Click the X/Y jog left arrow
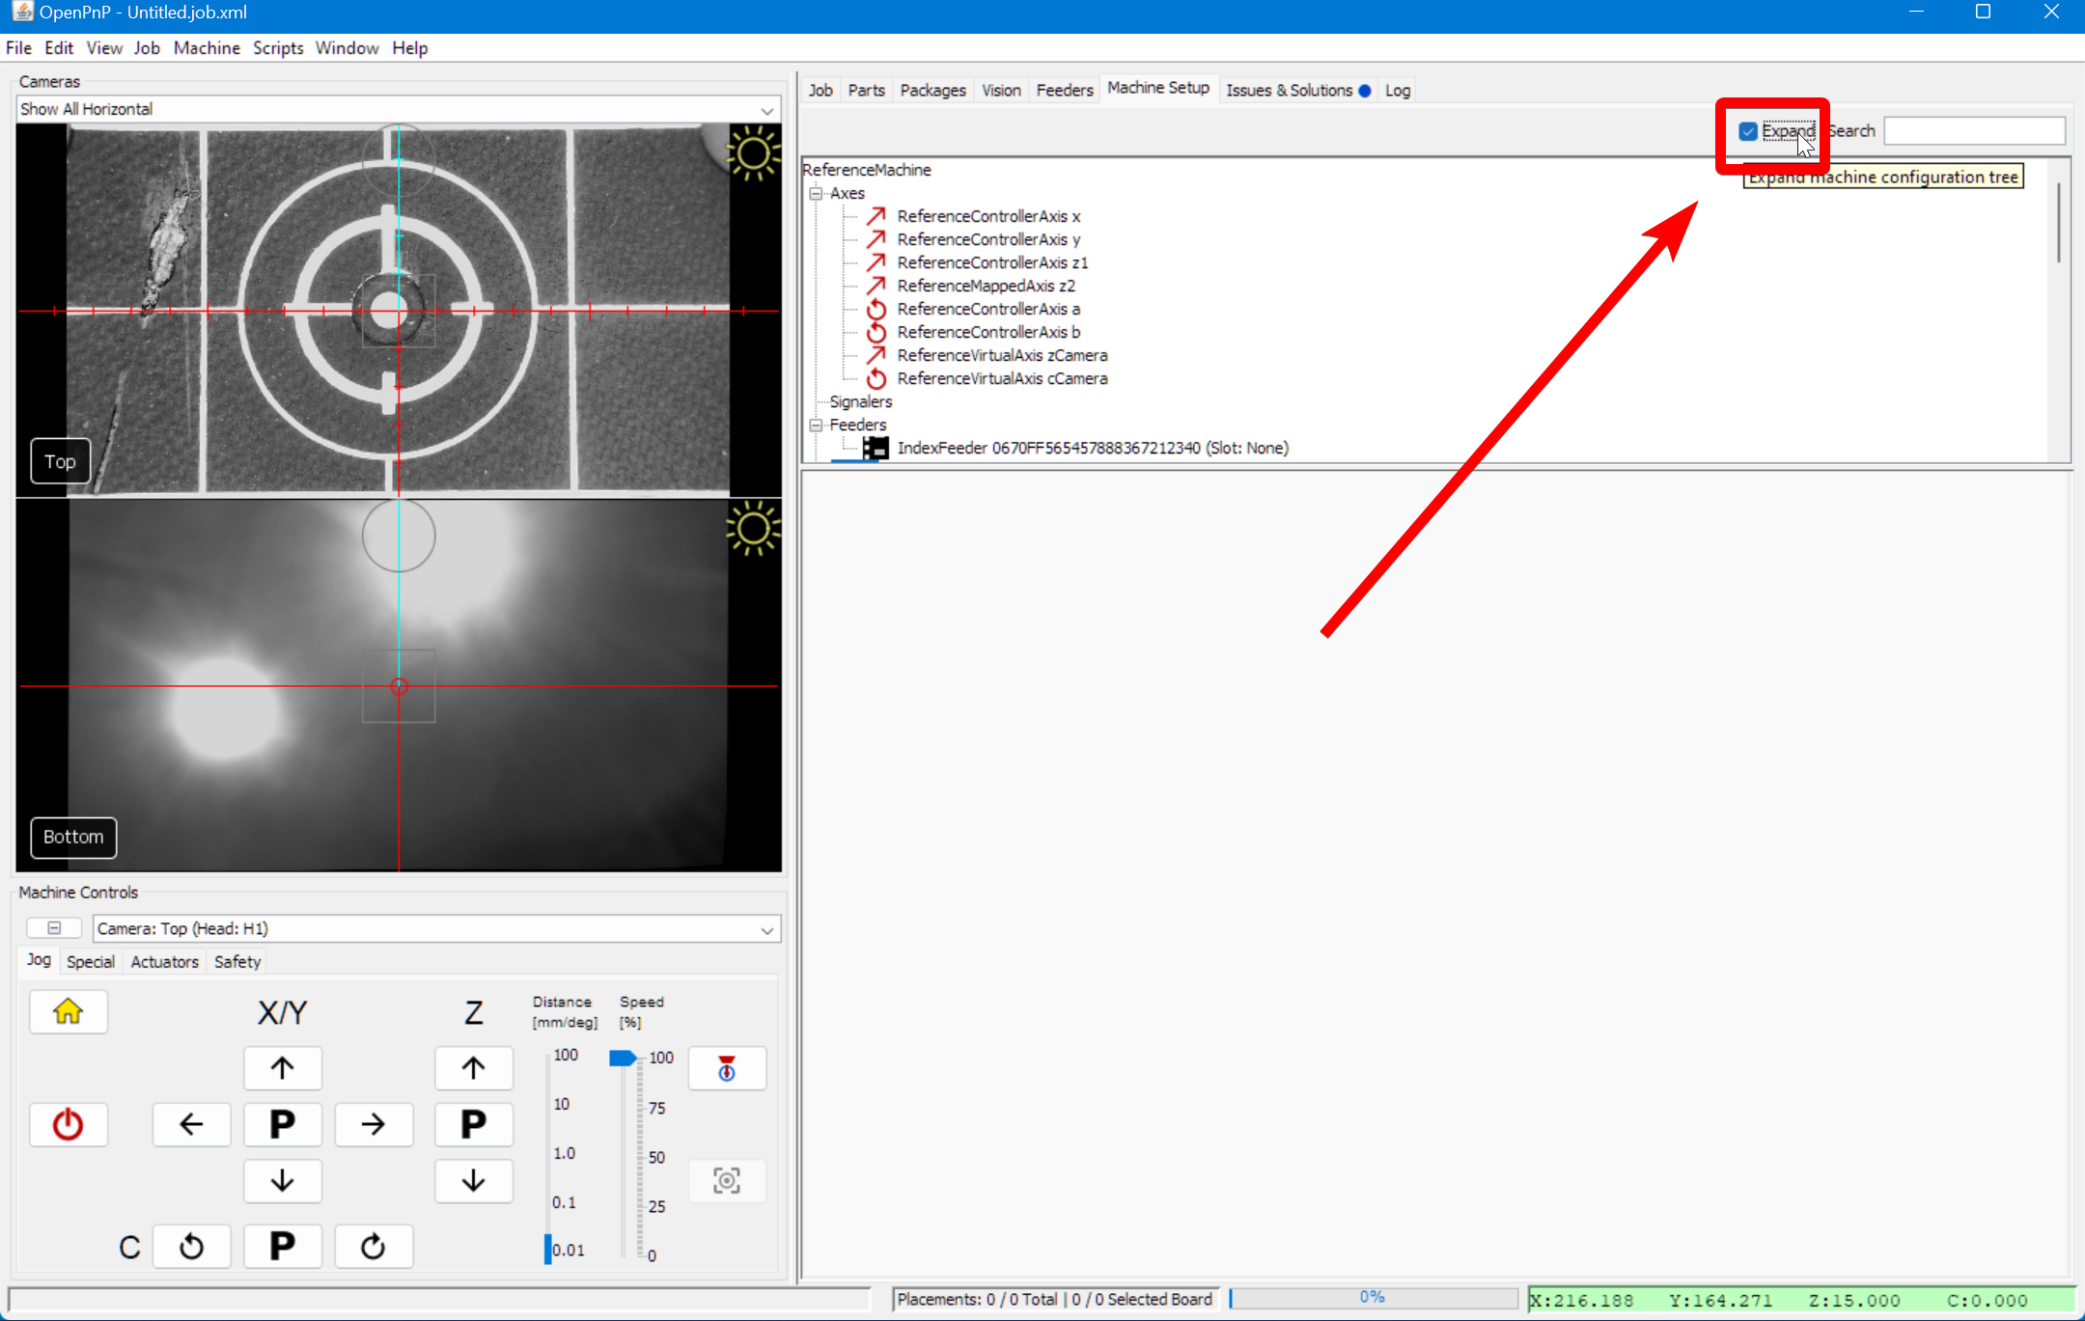 click(x=191, y=1124)
